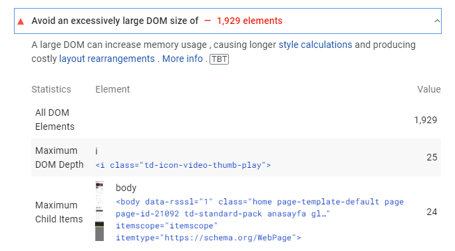Follow the More info link
455x251 pixels.
click(x=182, y=59)
